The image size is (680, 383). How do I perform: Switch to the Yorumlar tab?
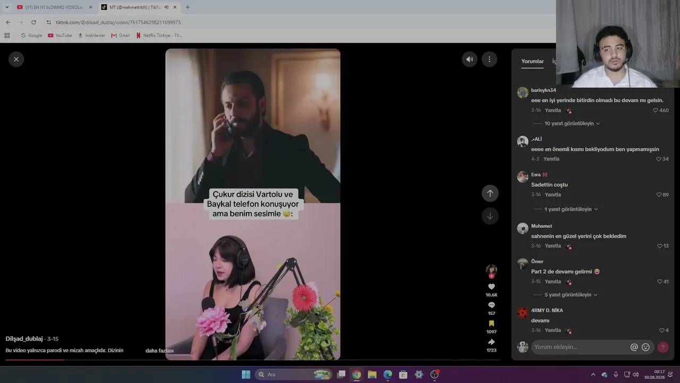coord(532,61)
